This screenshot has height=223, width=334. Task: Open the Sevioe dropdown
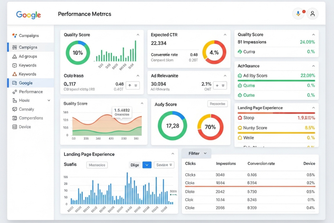(x=164, y=165)
